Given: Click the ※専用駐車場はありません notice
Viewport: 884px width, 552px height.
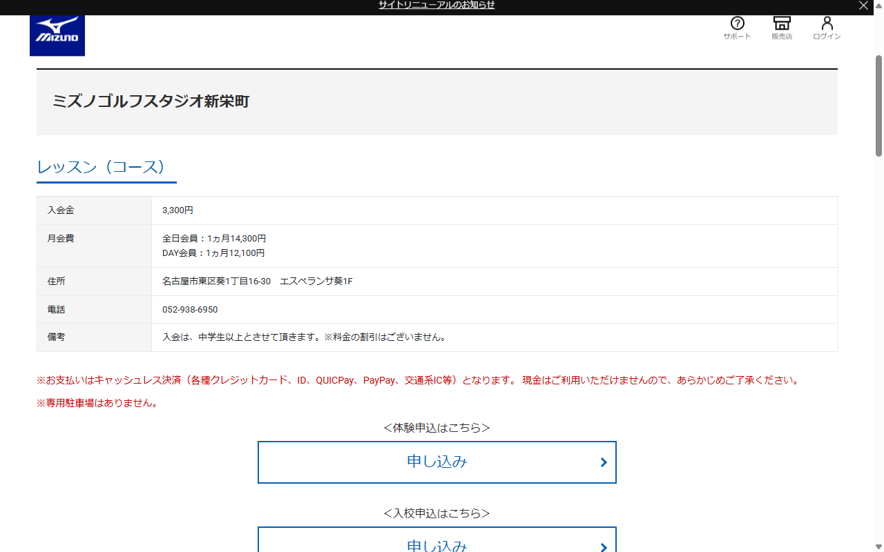Looking at the screenshot, I should click(x=98, y=403).
